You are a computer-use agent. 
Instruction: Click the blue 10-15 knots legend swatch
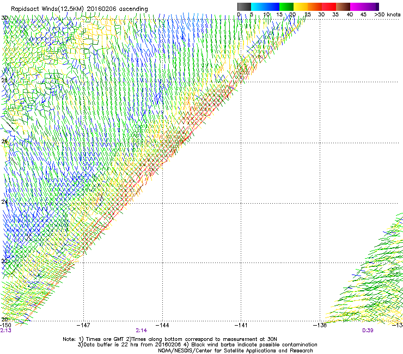272,7
